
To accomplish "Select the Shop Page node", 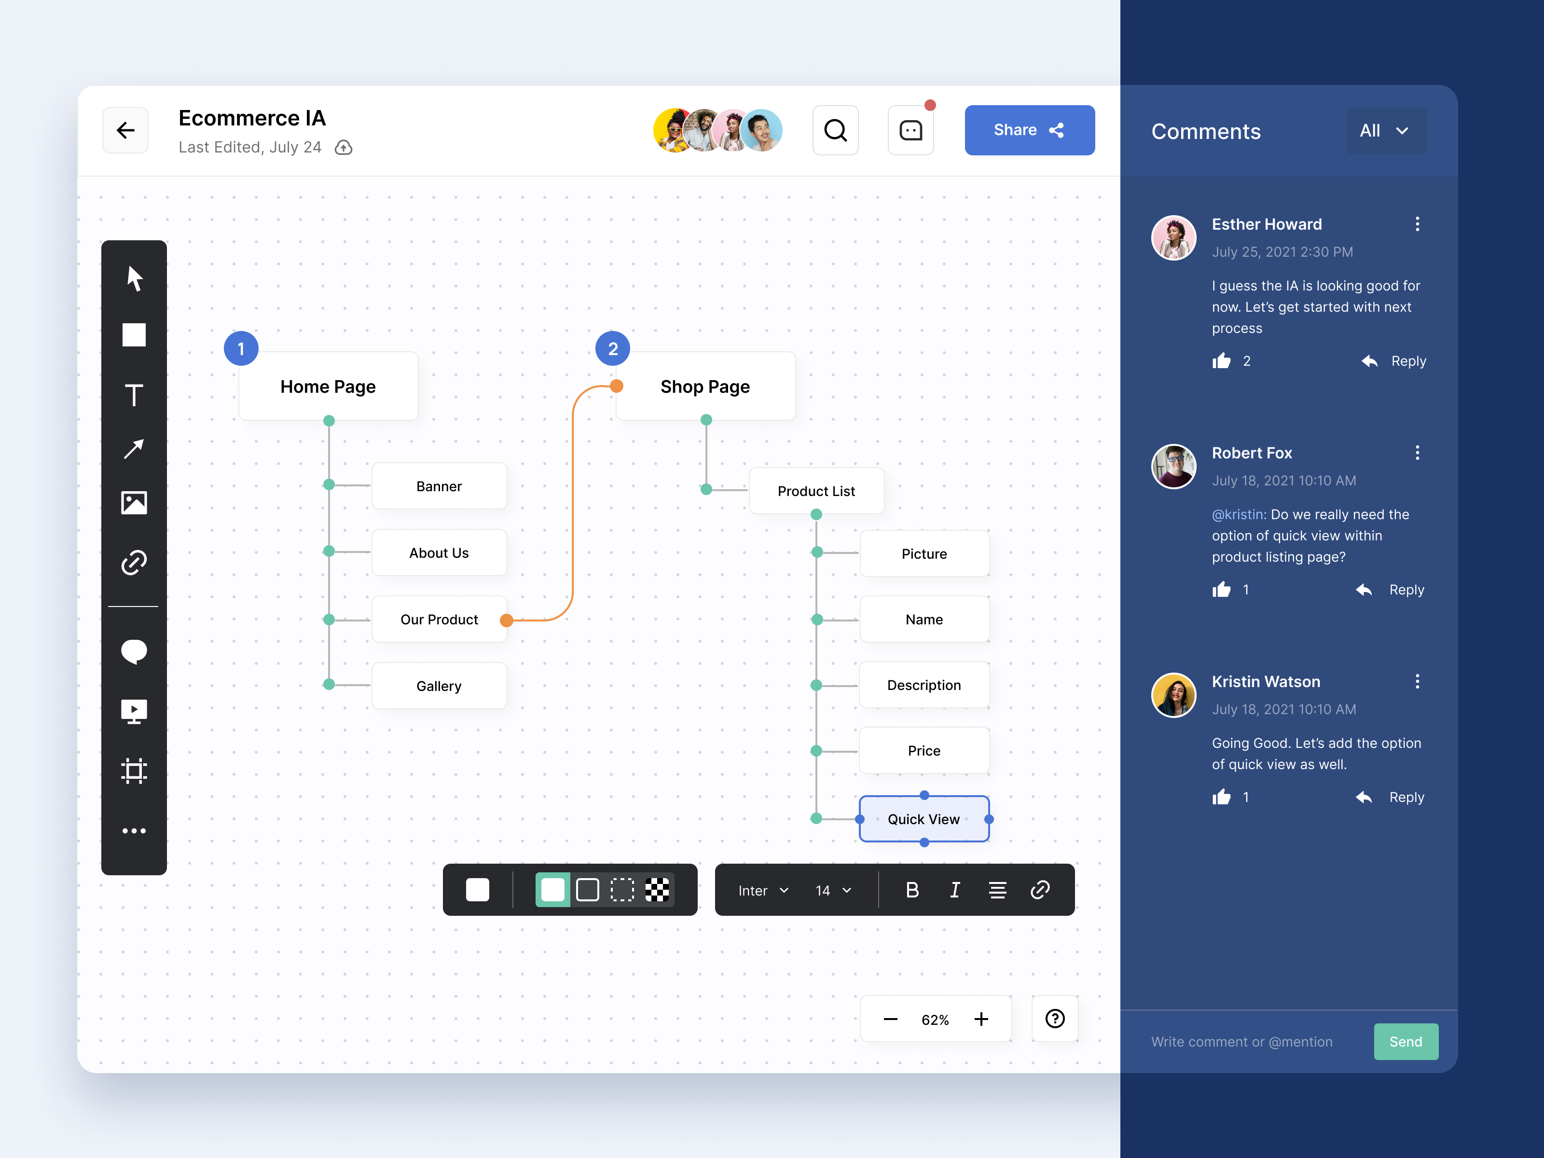I will pyautogui.click(x=705, y=386).
